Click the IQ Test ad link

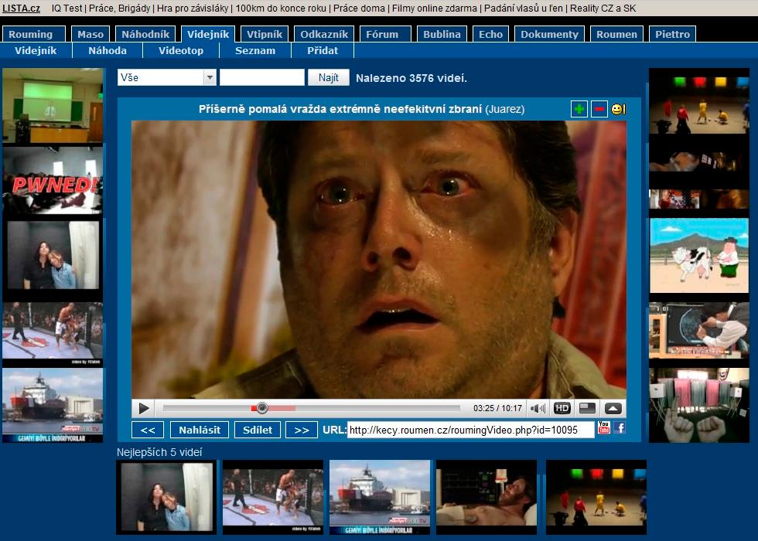67,9
